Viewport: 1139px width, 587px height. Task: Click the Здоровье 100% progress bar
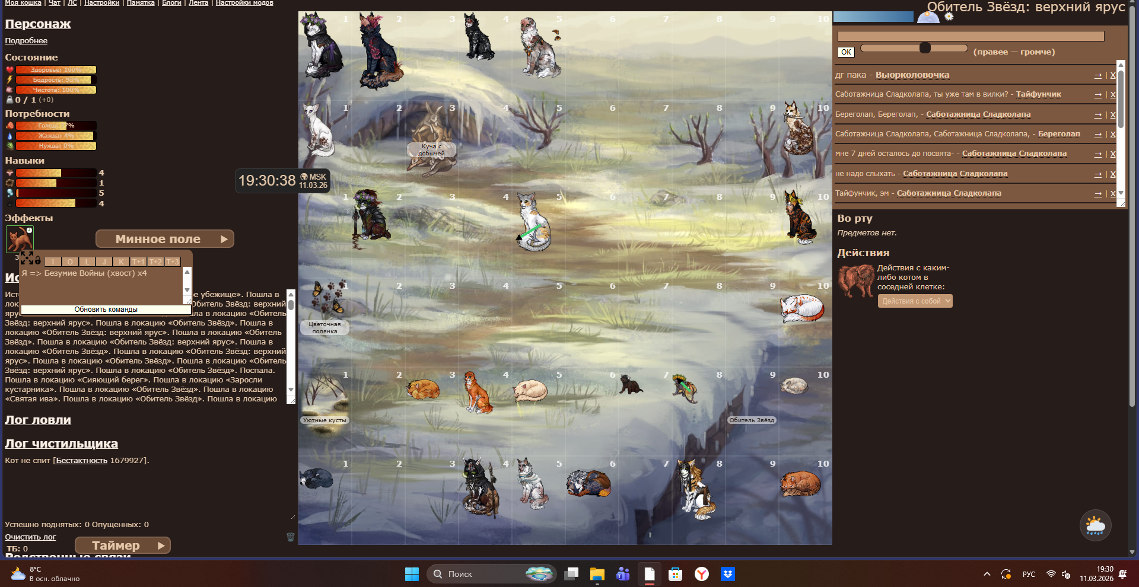pyautogui.click(x=56, y=70)
